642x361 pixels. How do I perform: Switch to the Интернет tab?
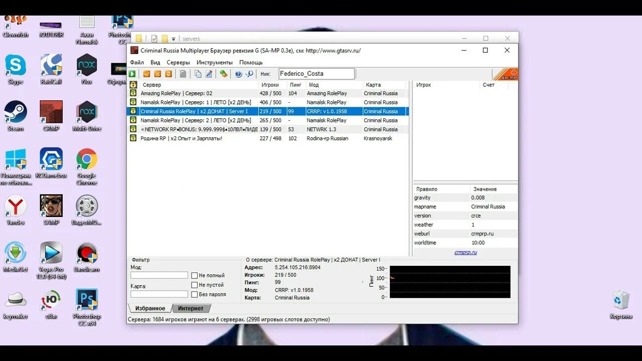191,308
